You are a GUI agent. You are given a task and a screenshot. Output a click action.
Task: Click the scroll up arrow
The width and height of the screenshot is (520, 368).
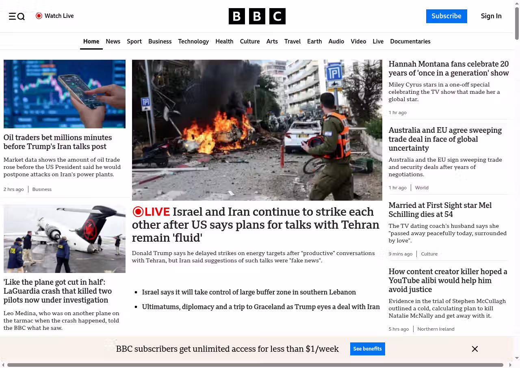[517, 4]
